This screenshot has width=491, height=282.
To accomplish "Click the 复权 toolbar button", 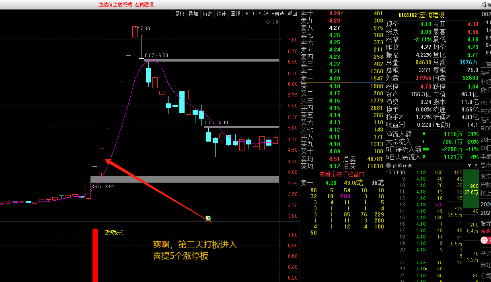I will point(179,14).
